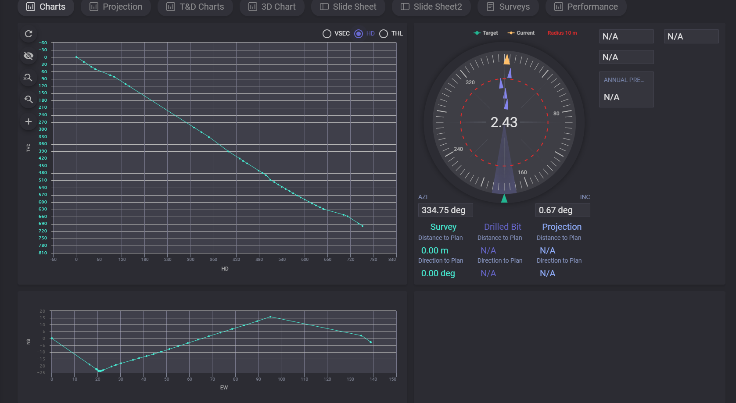Open the Slide Sheet tab
This screenshot has width=736, height=403.
pyautogui.click(x=348, y=7)
